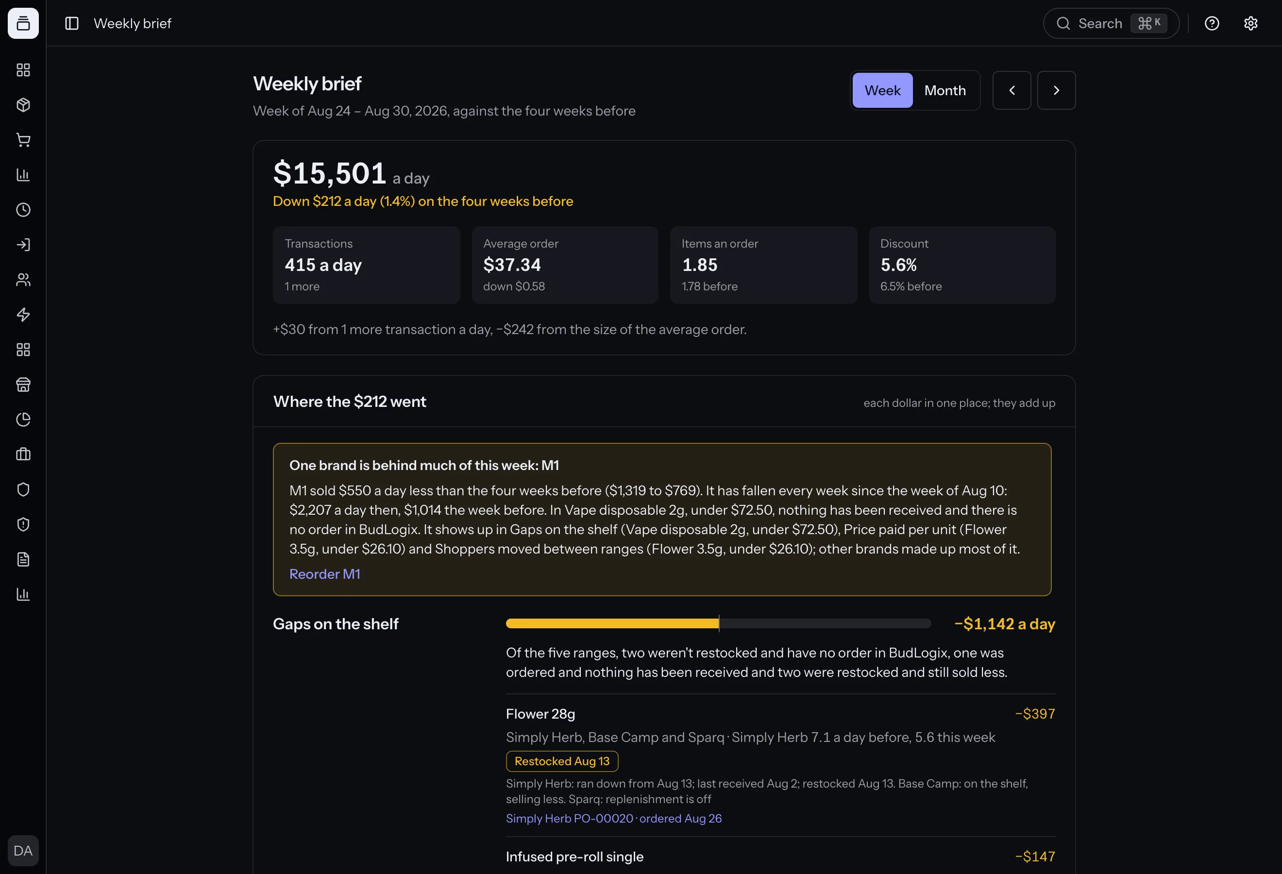
Task: Click the Gaps on the shelf progress bar
Action: pyautogui.click(x=718, y=623)
